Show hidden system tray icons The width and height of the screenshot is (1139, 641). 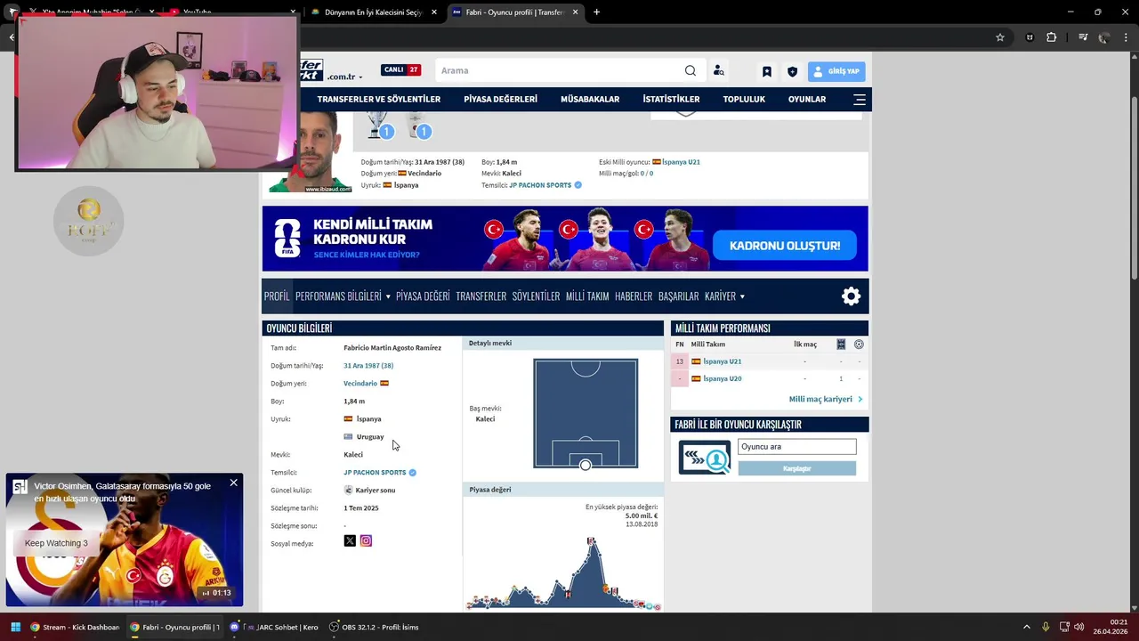pyautogui.click(x=1026, y=627)
